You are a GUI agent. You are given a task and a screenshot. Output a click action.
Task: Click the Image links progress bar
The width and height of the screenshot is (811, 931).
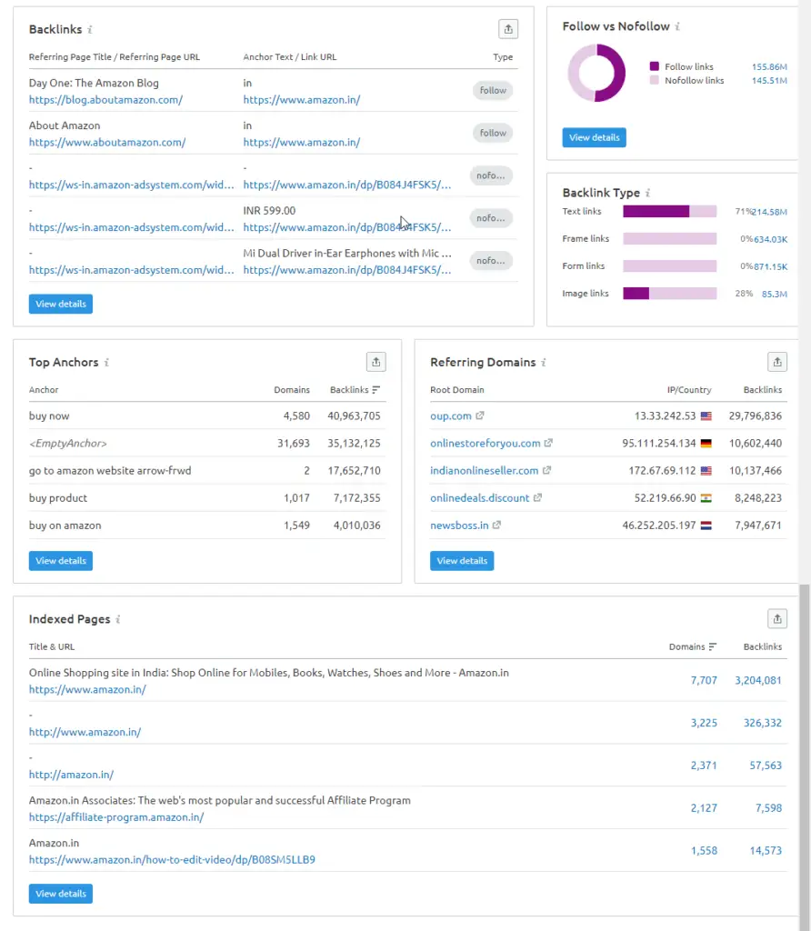coord(670,293)
